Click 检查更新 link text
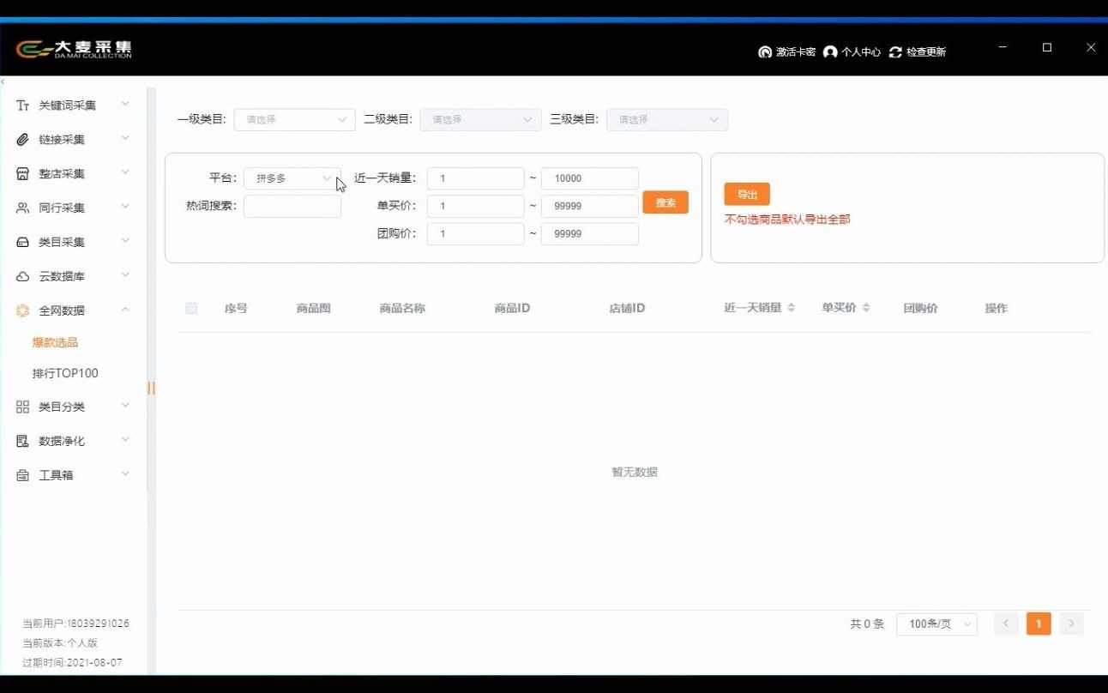The image size is (1108, 693). coord(926,52)
